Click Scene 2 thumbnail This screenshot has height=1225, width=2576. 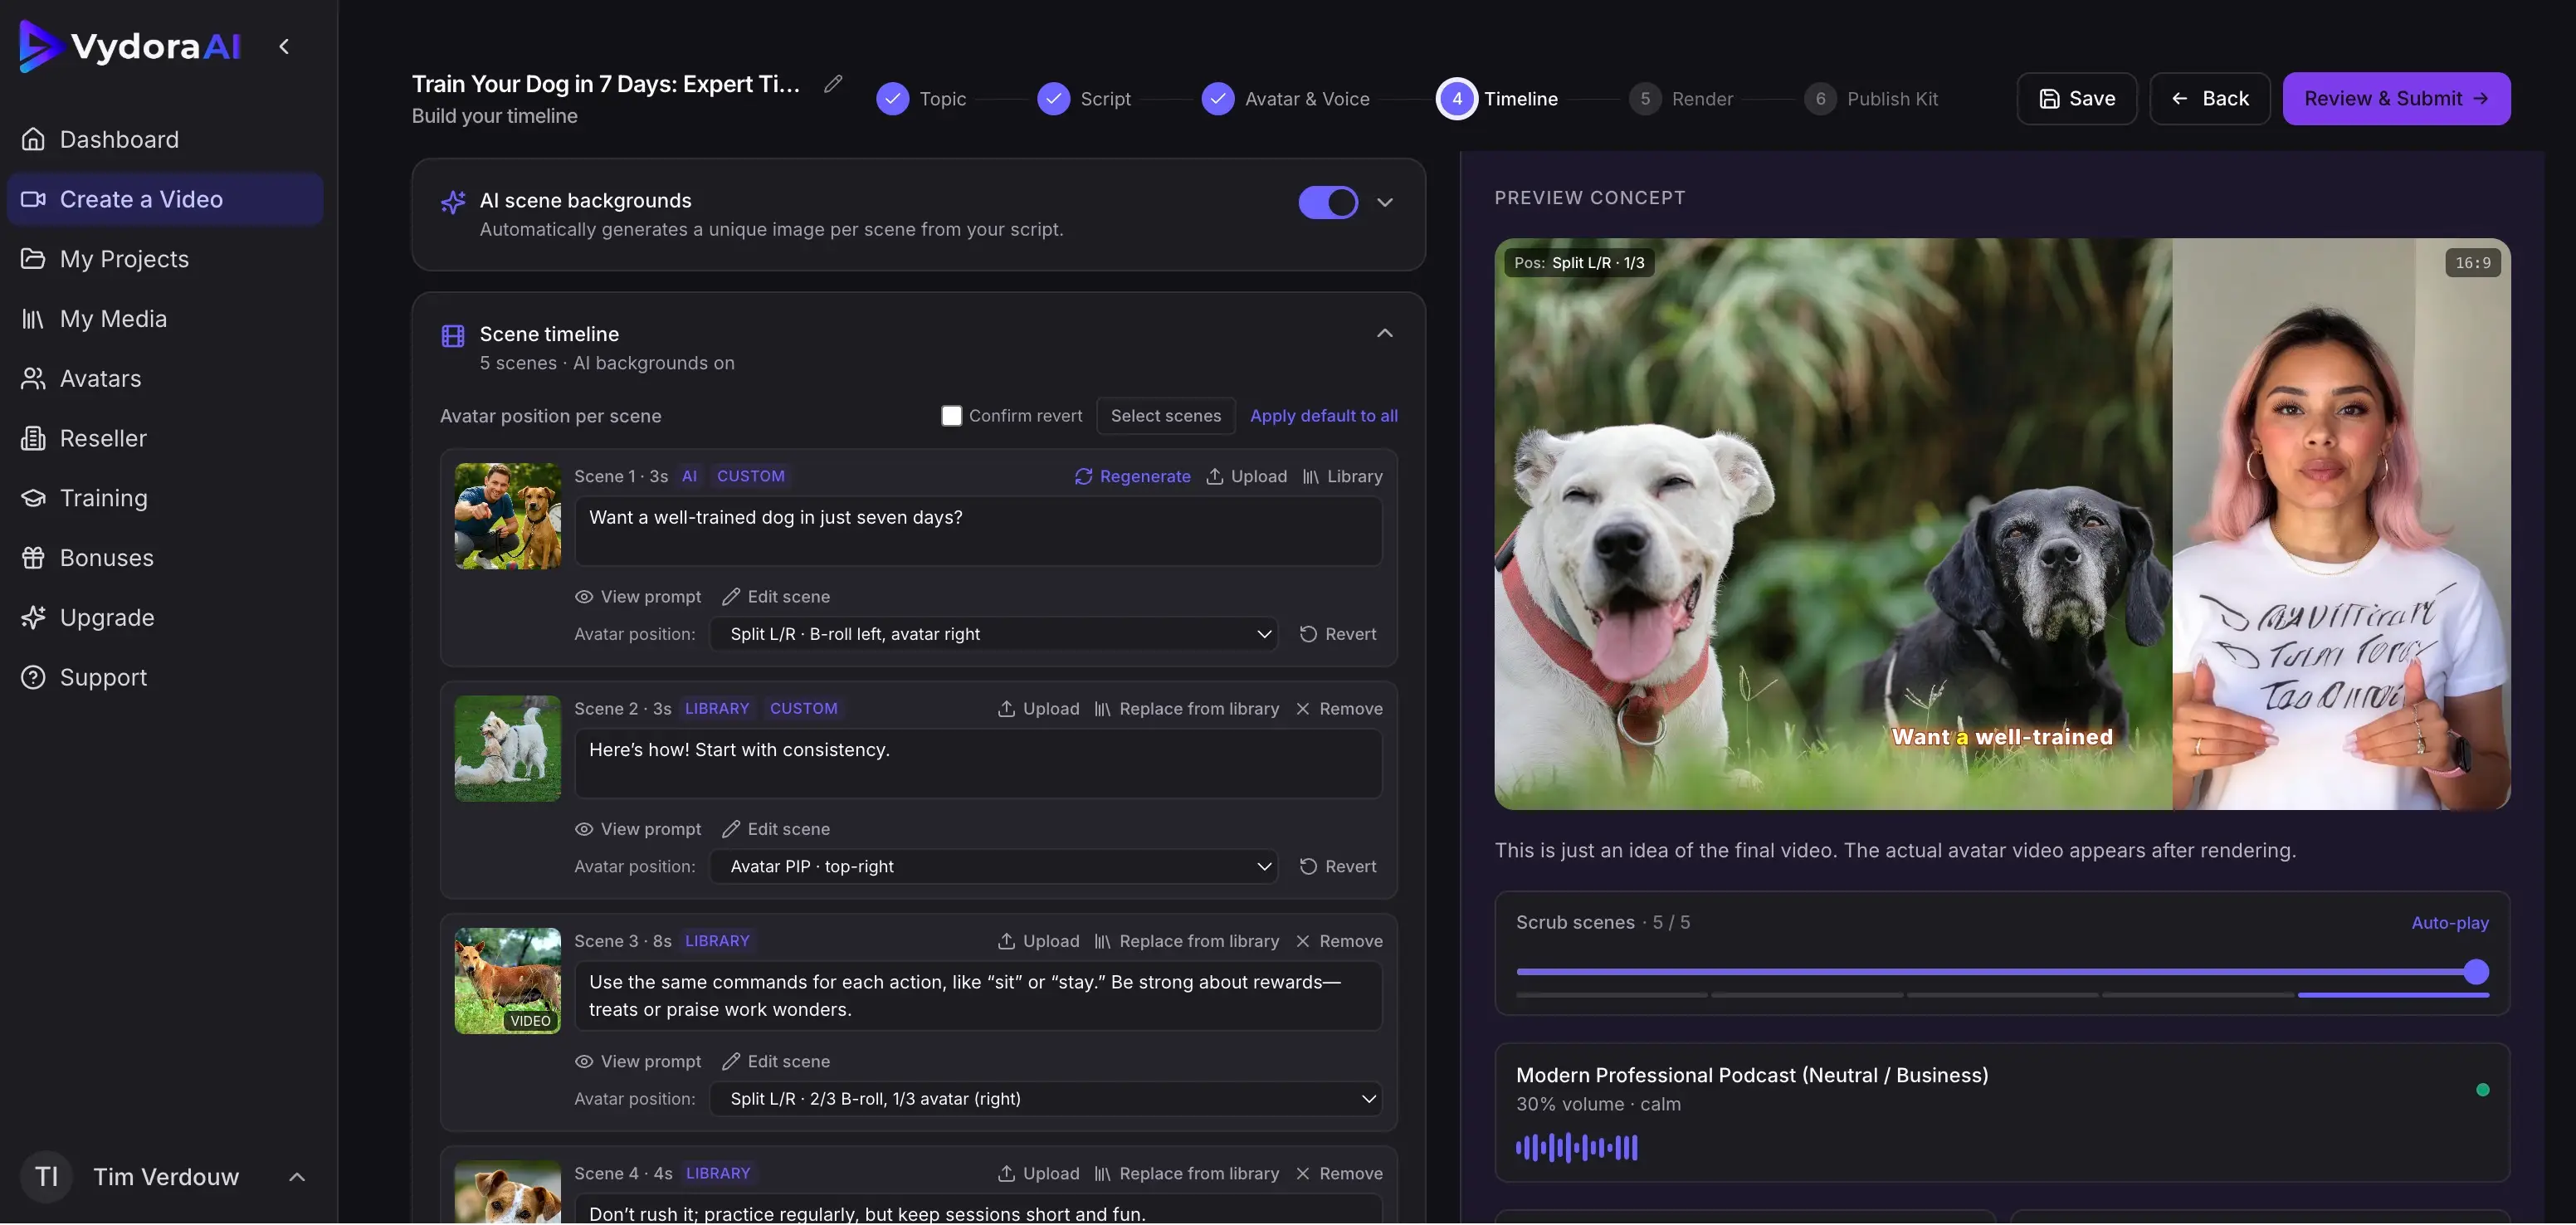(508, 749)
